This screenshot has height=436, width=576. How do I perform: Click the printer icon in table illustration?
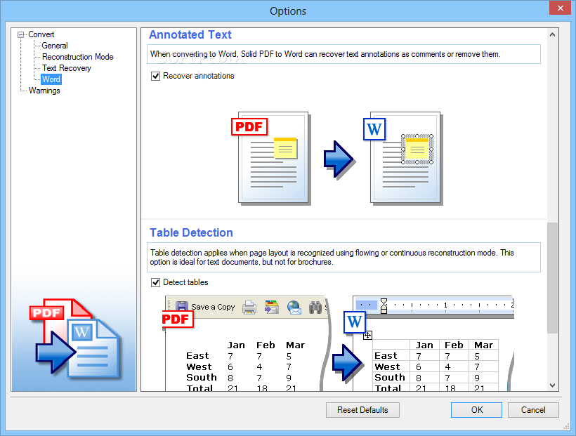(x=249, y=308)
